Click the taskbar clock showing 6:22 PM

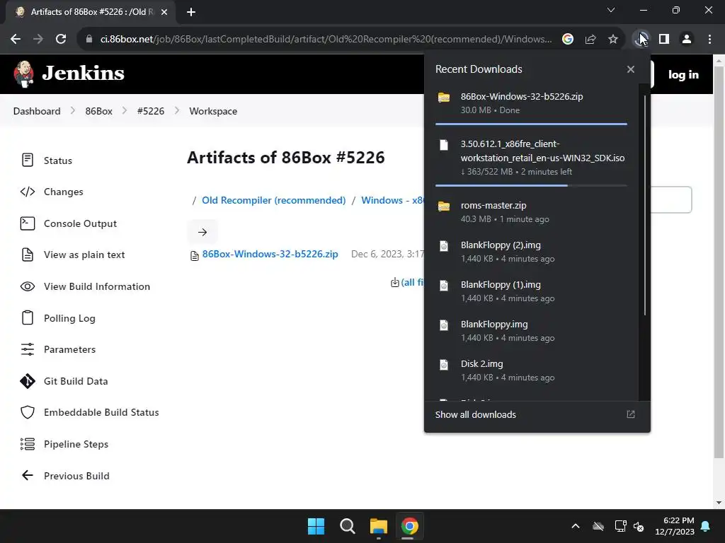[674, 526]
